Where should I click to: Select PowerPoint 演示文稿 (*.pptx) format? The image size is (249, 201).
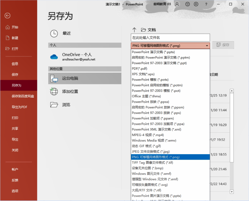[x=170, y=52]
